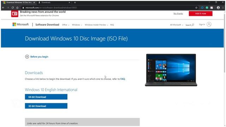226x127 pixels.
Task: Click the Sign in account avatar icon
Action: point(209,24)
